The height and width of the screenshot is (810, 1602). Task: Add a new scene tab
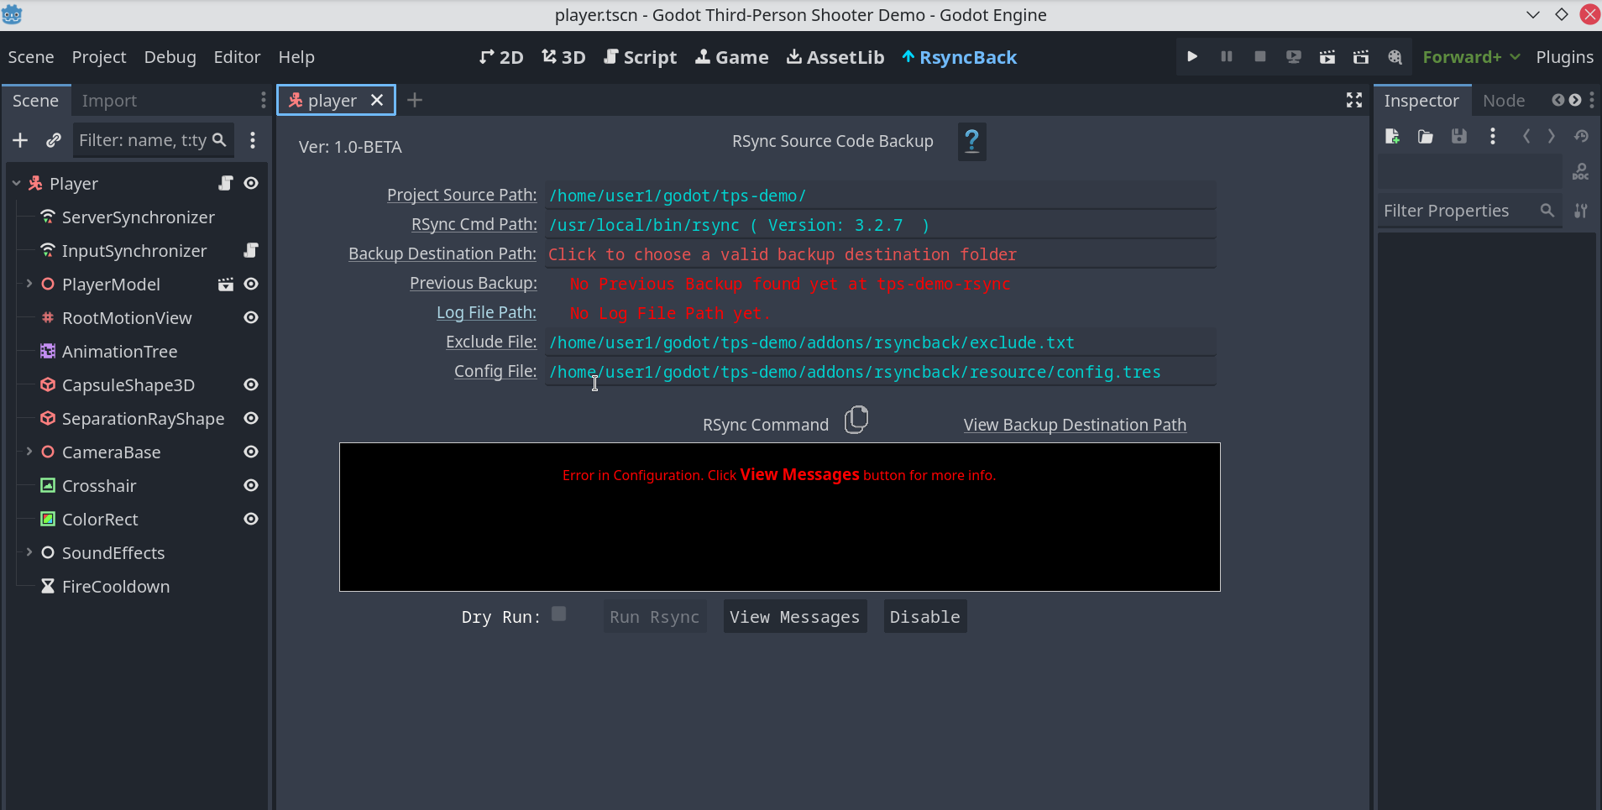coord(415,100)
